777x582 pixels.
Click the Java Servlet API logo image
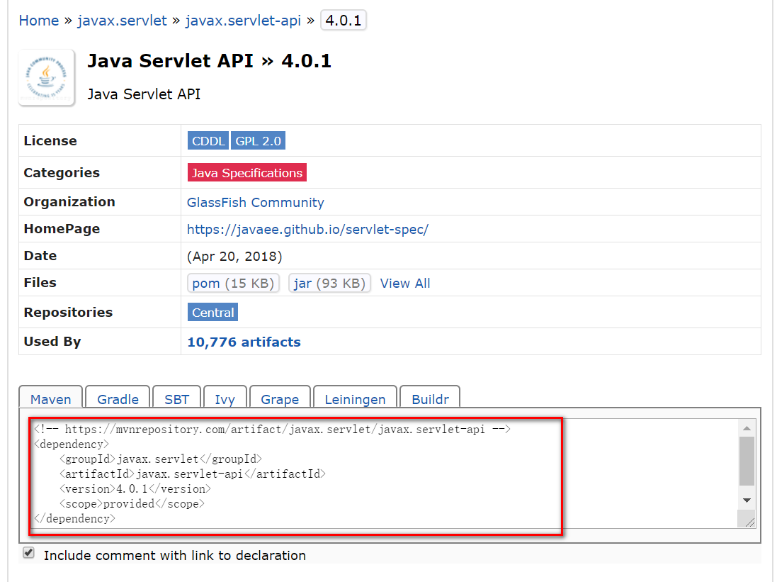(x=47, y=77)
